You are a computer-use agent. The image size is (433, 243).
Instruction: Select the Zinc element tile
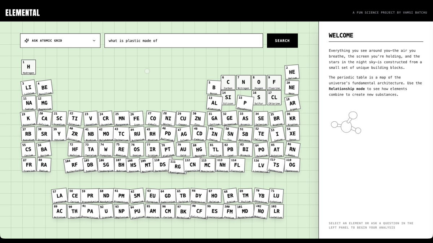pyautogui.click(x=198, y=119)
